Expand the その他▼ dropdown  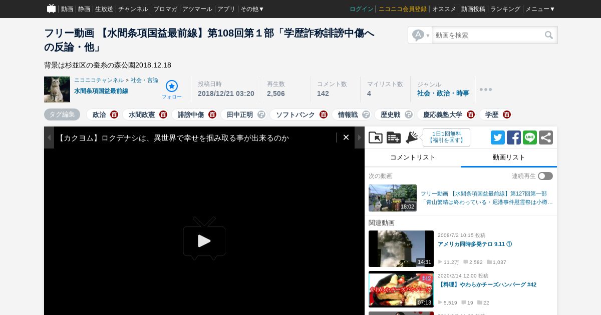coord(252,9)
